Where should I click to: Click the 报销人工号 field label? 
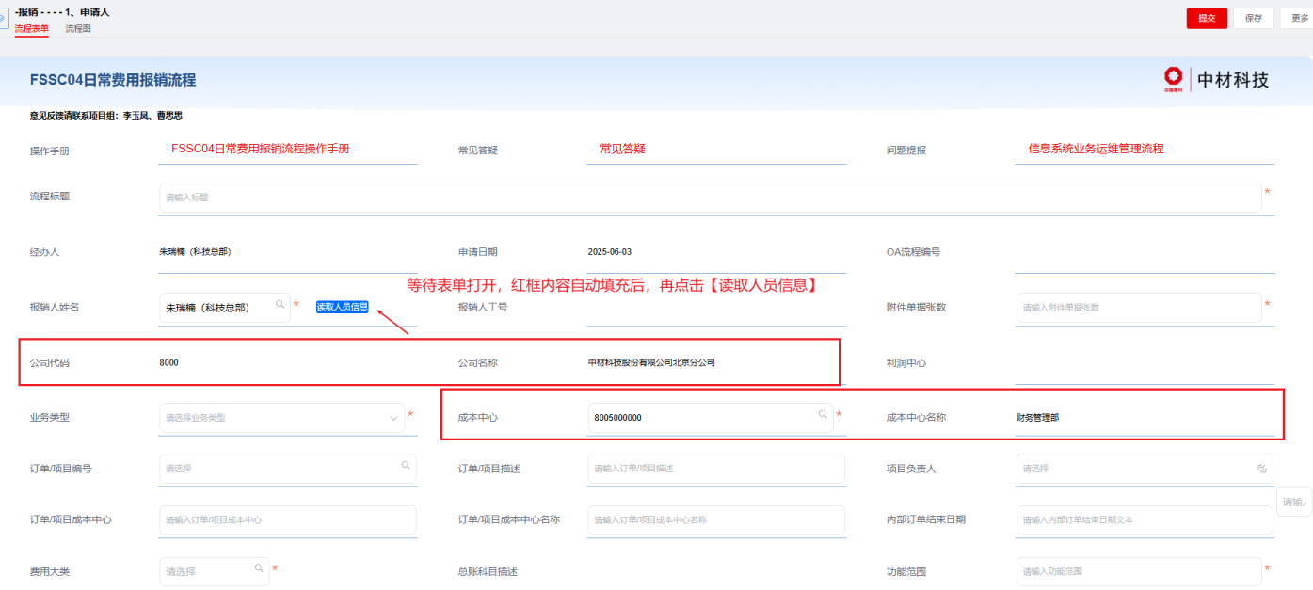(x=483, y=307)
